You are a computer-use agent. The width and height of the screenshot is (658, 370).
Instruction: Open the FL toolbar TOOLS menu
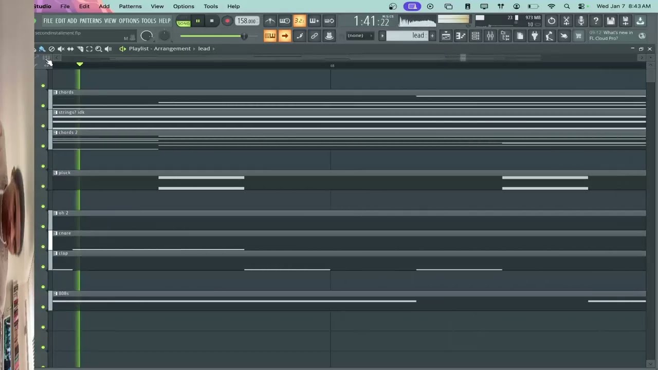[x=149, y=21]
